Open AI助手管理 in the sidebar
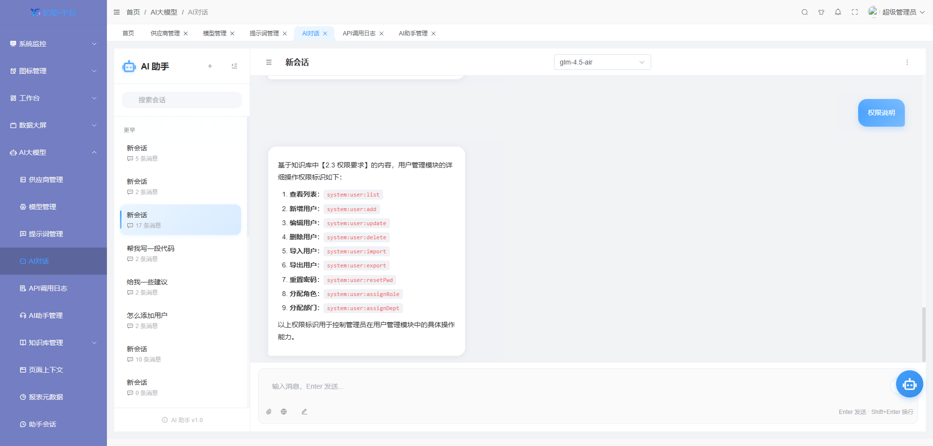The height and width of the screenshot is (446, 933). tap(53, 315)
